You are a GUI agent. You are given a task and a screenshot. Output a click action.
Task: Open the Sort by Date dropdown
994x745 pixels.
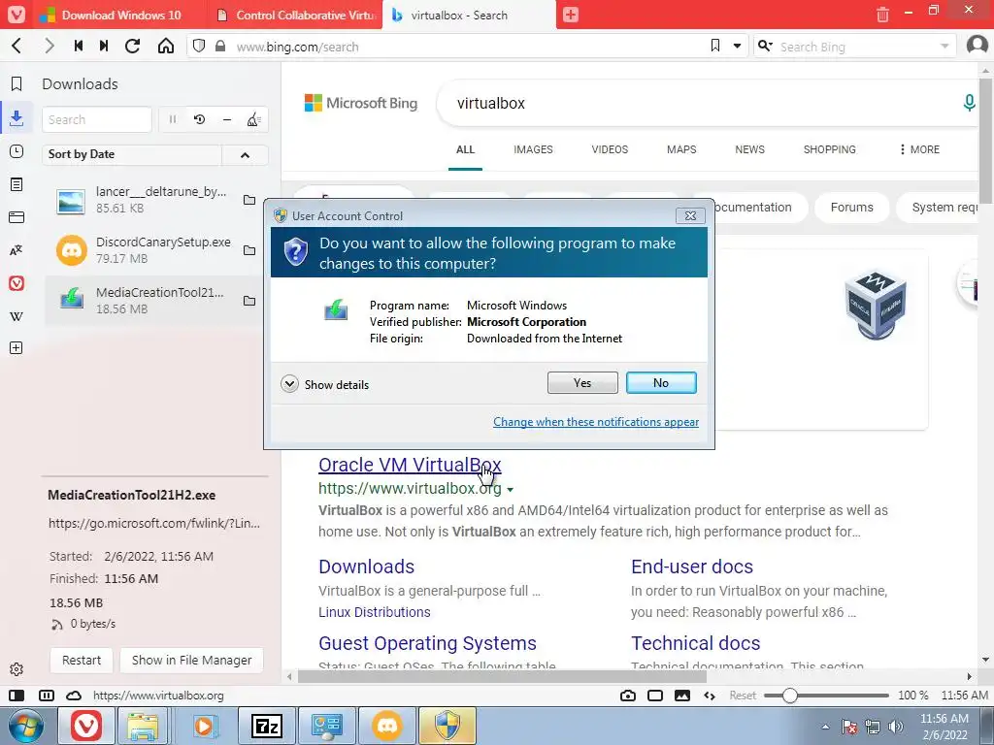(x=132, y=154)
